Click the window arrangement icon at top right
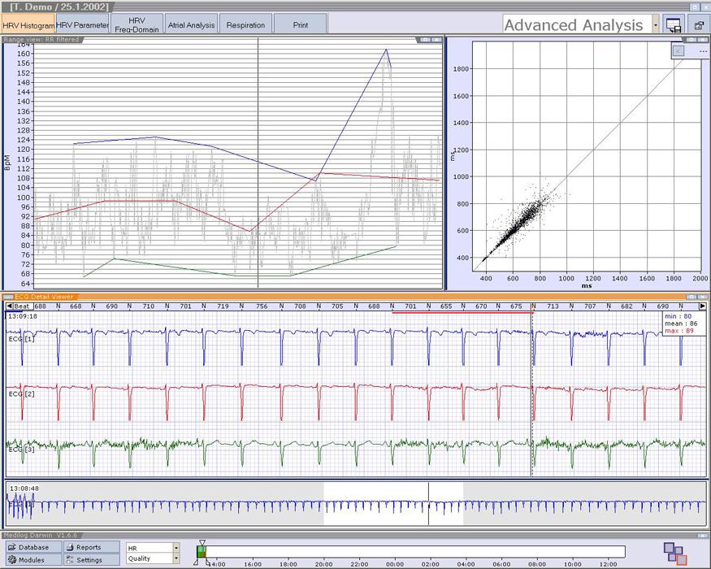 tap(698, 25)
